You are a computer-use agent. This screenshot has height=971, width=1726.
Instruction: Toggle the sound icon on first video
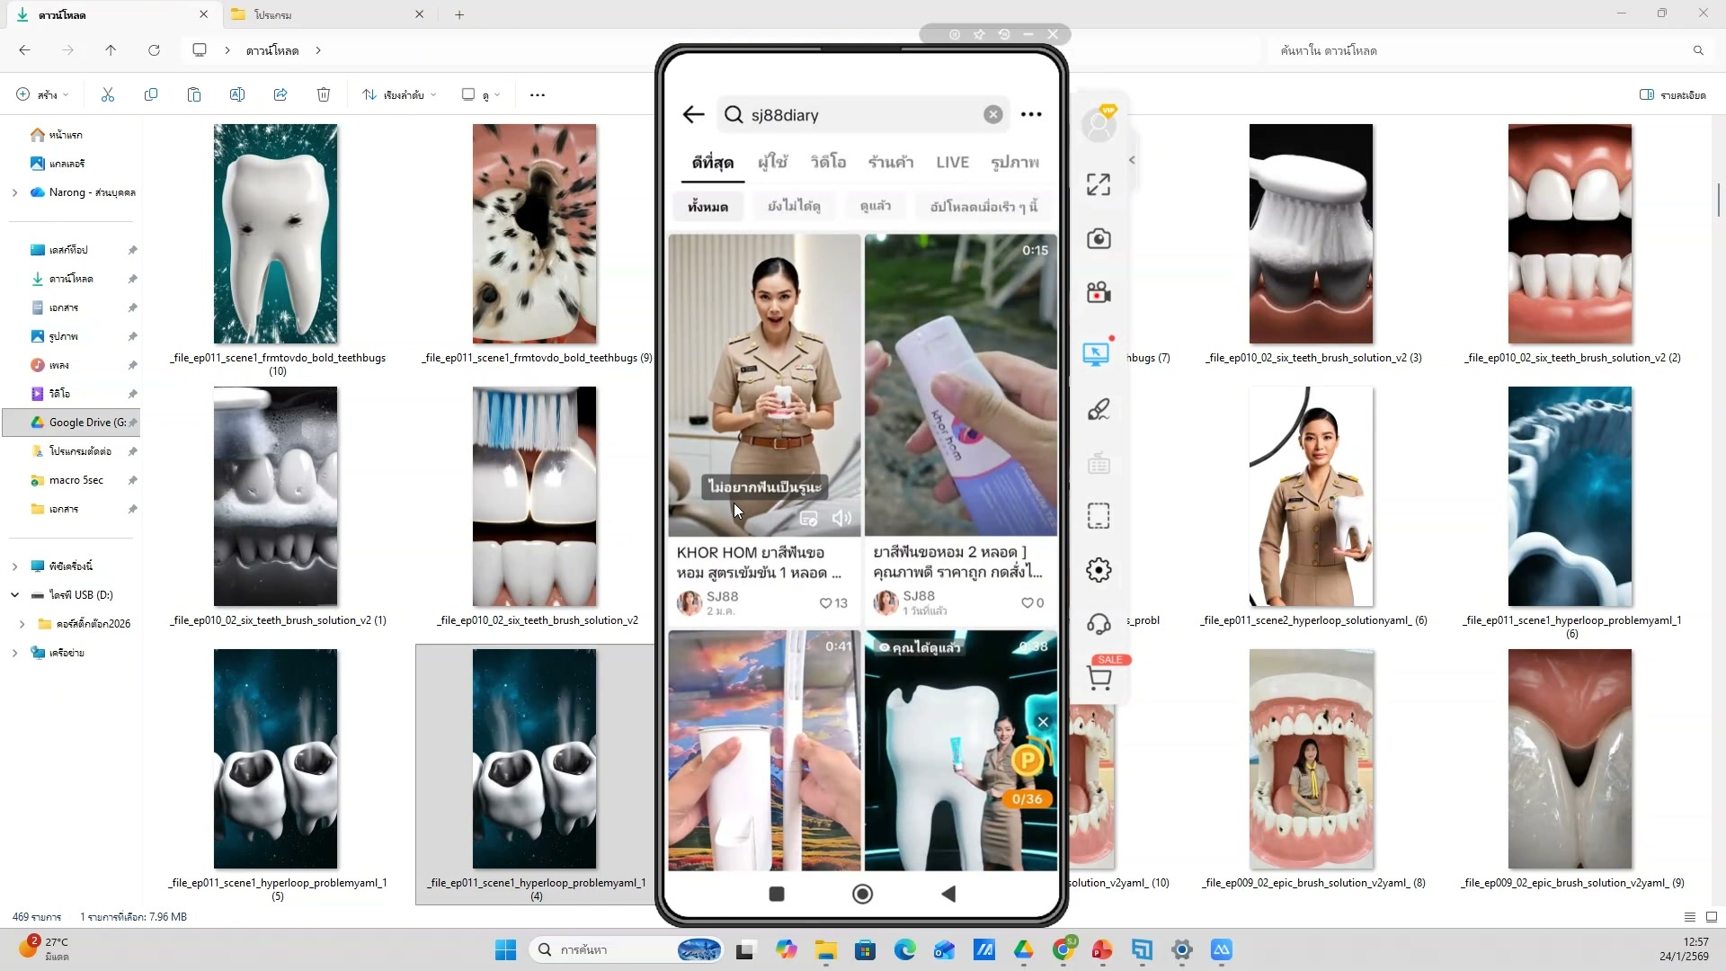841,518
